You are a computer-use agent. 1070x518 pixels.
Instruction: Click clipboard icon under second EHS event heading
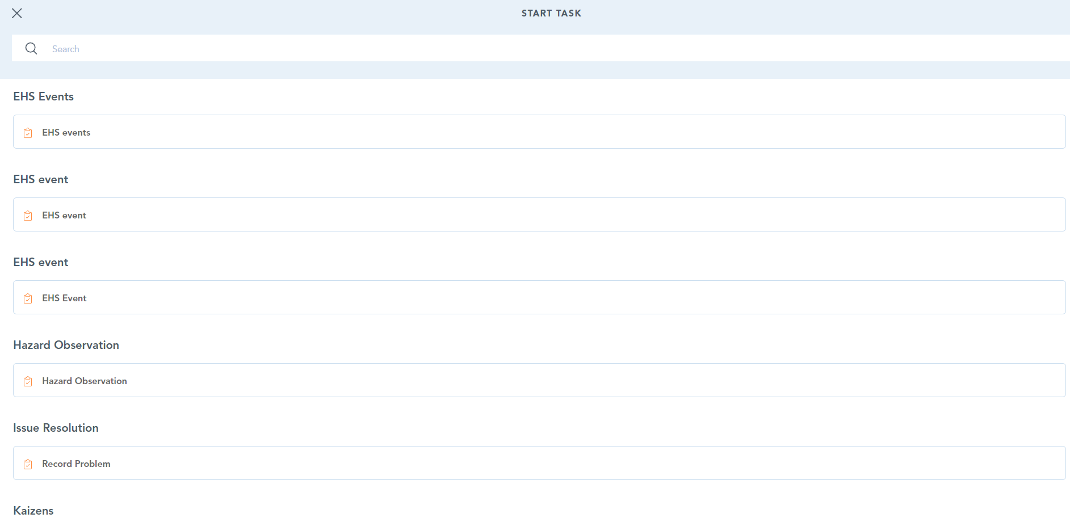(28, 298)
